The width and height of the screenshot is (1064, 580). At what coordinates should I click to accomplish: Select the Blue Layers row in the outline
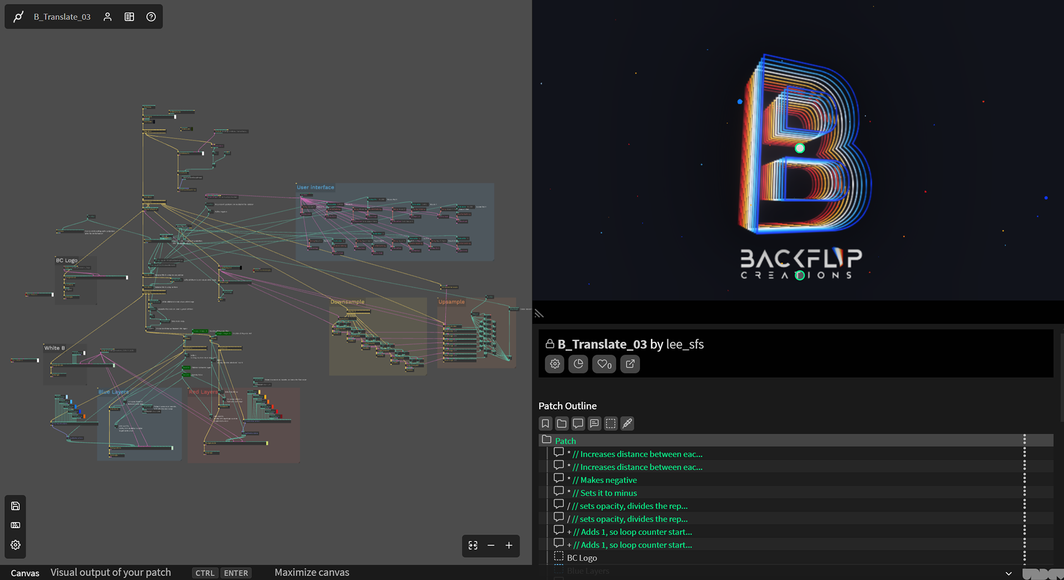click(796, 571)
